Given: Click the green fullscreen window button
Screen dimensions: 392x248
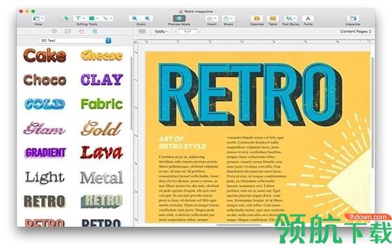Looking at the screenshot, I should (x=33, y=11).
